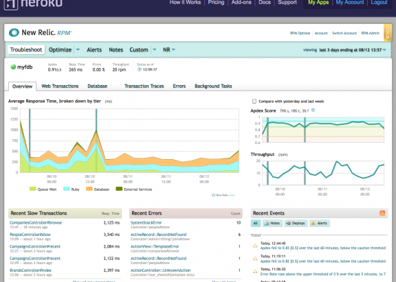Open the NR dropdown menu
This screenshot has height=282, width=396.
tap(169, 49)
